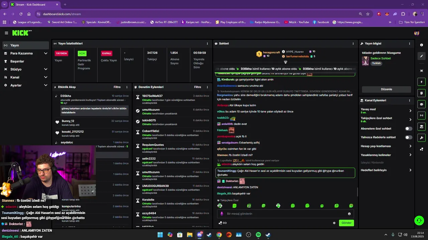Screen dimensions: 428x240
Task: Open the Müzik - YouTube bookmark
Action: [297, 22]
